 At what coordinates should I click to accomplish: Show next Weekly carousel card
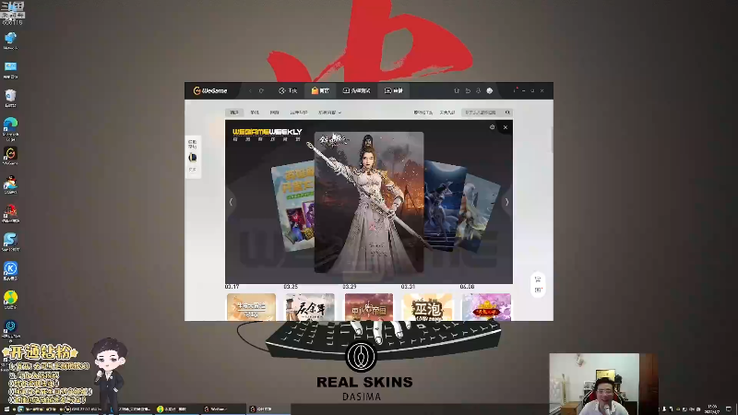(x=506, y=202)
